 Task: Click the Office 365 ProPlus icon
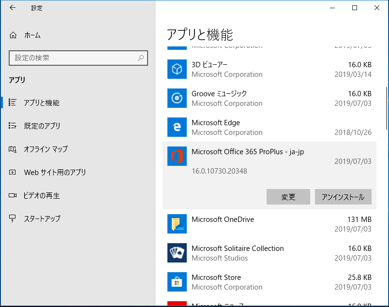click(177, 156)
